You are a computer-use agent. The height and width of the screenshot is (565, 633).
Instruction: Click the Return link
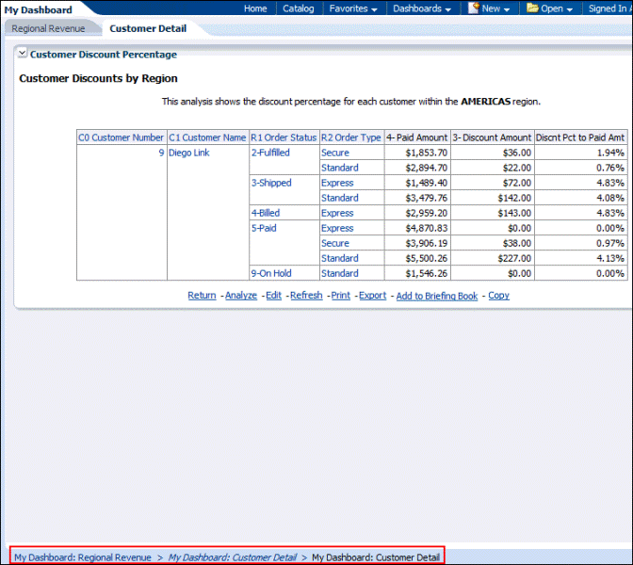pos(202,296)
